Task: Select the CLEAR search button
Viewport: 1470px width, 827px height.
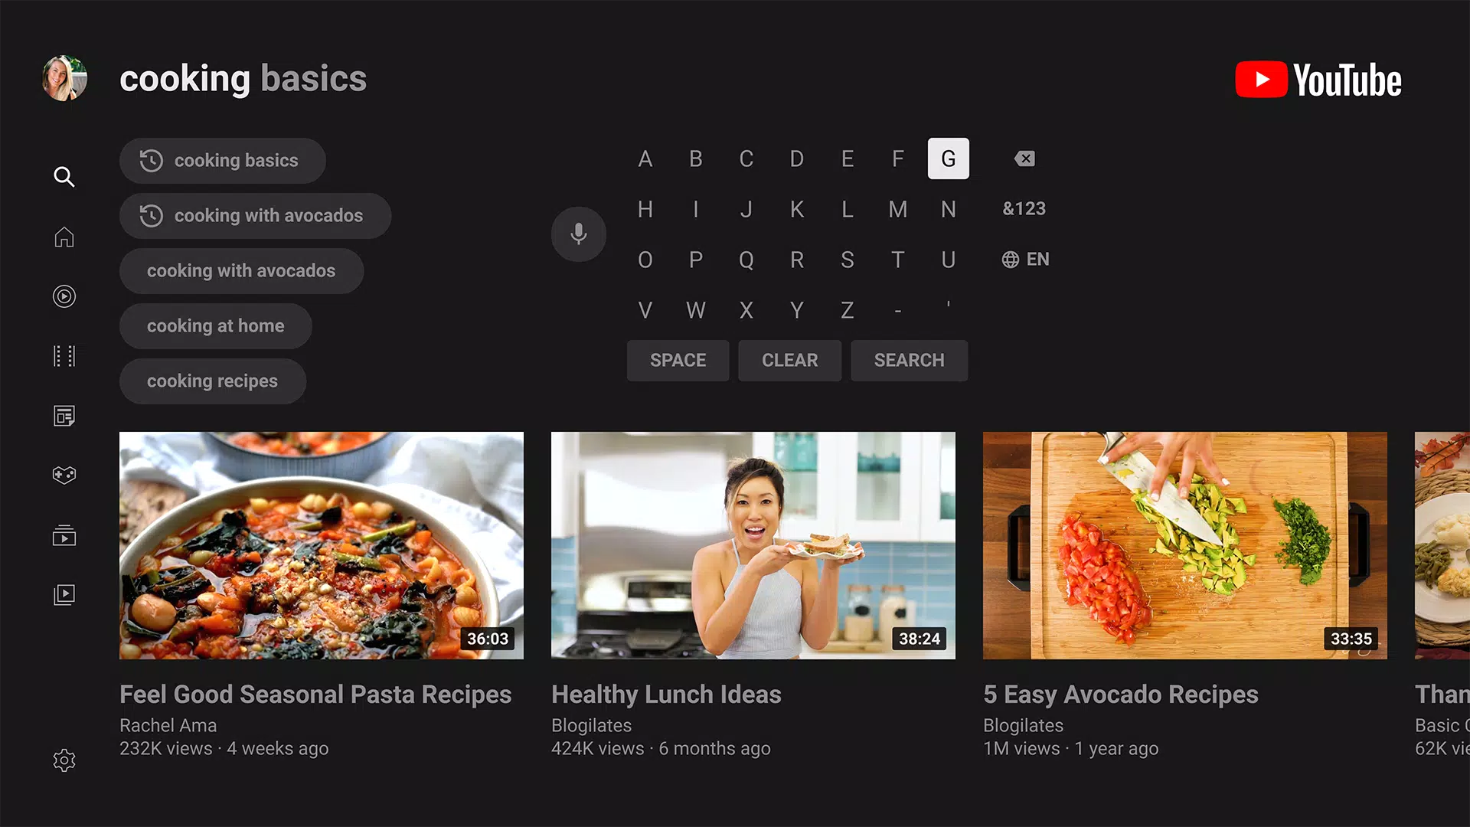Action: (x=789, y=361)
